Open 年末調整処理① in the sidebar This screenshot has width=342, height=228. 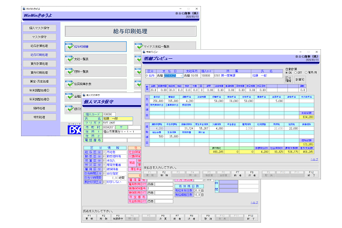click(40, 91)
